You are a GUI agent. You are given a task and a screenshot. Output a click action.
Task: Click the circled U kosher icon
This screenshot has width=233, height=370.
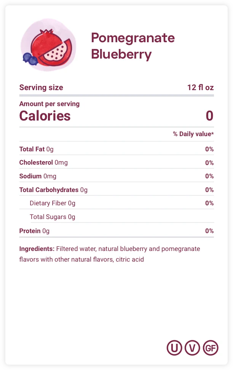(x=174, y=348)
